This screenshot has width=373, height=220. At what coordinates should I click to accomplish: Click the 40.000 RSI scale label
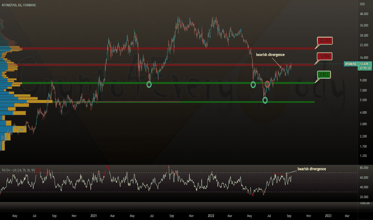(x=364, y=188)
